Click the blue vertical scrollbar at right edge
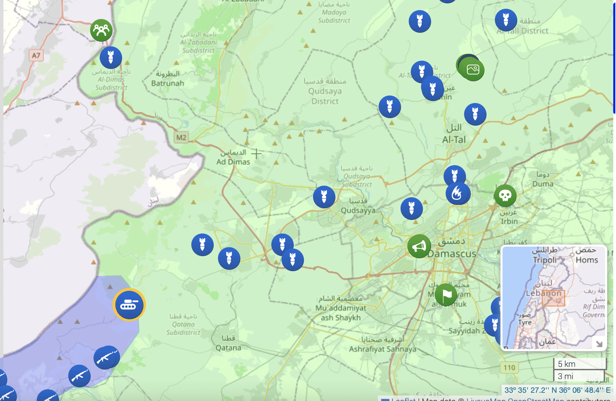Screen dimensions: 616x401 click(x=614, y=58)
